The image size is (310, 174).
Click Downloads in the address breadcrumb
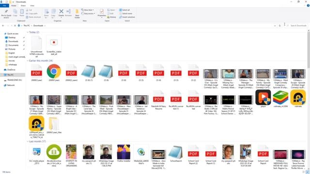(x=38, y=26)
